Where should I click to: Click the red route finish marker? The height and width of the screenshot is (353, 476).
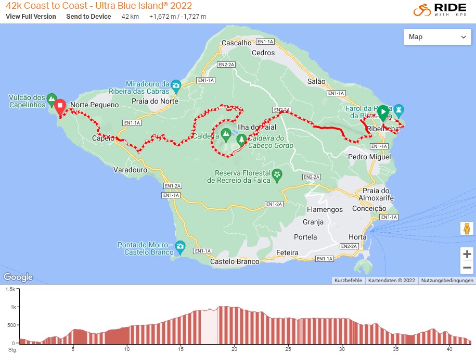pos(60,106)
